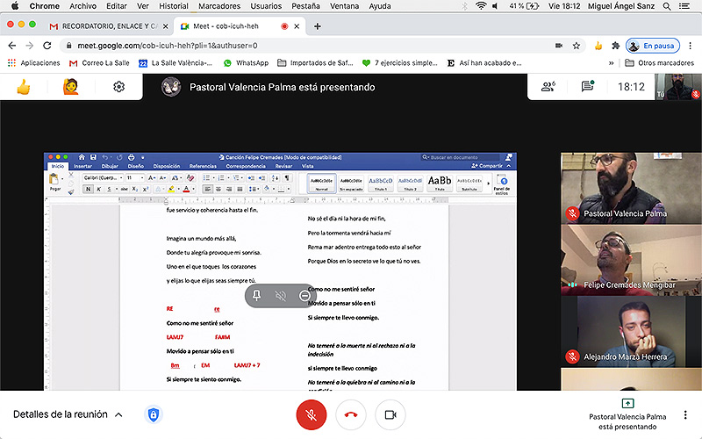Click the save disk icon in shared Word
Image resolution: width=702 pixels, height=439 pixels.
tap(93, 157)
